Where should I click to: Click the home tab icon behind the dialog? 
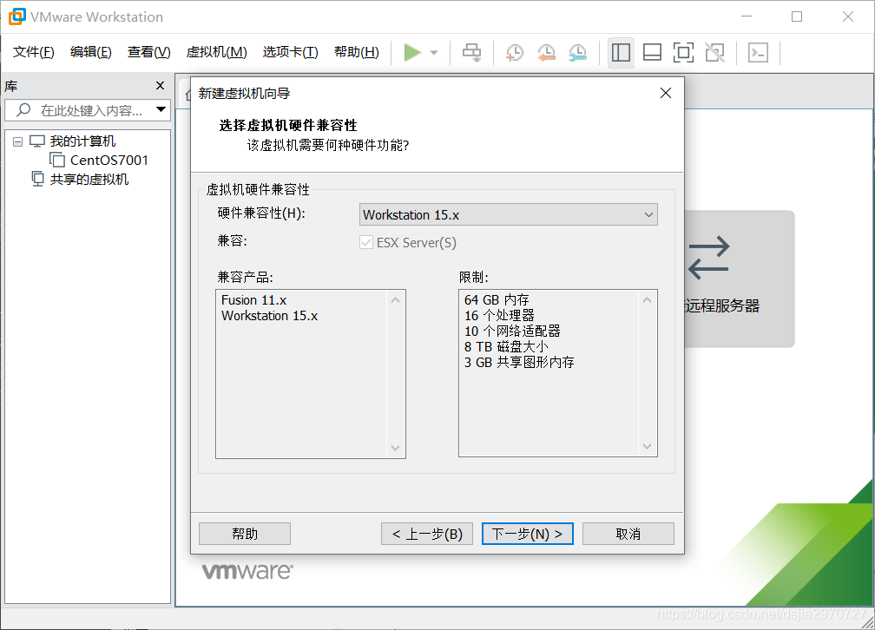tap(187, 95)
